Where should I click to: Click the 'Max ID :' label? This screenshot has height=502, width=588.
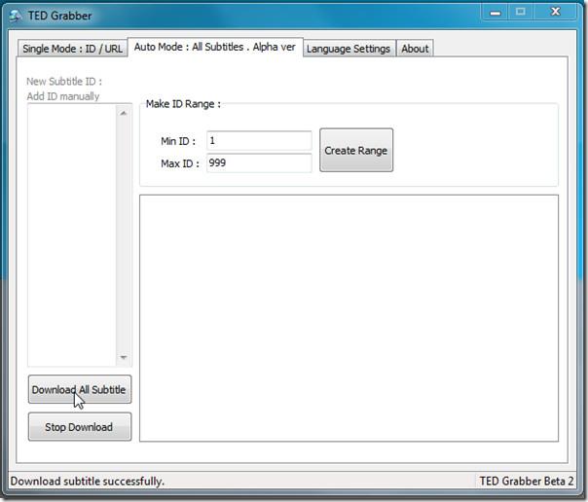(180, 163)
